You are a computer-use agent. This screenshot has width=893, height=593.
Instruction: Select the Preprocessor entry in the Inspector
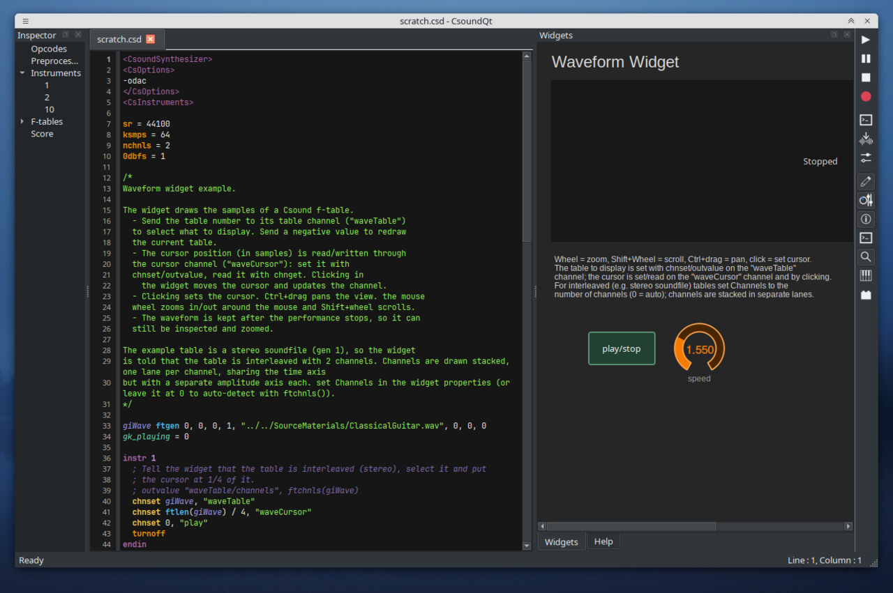[x=54, y=61]
